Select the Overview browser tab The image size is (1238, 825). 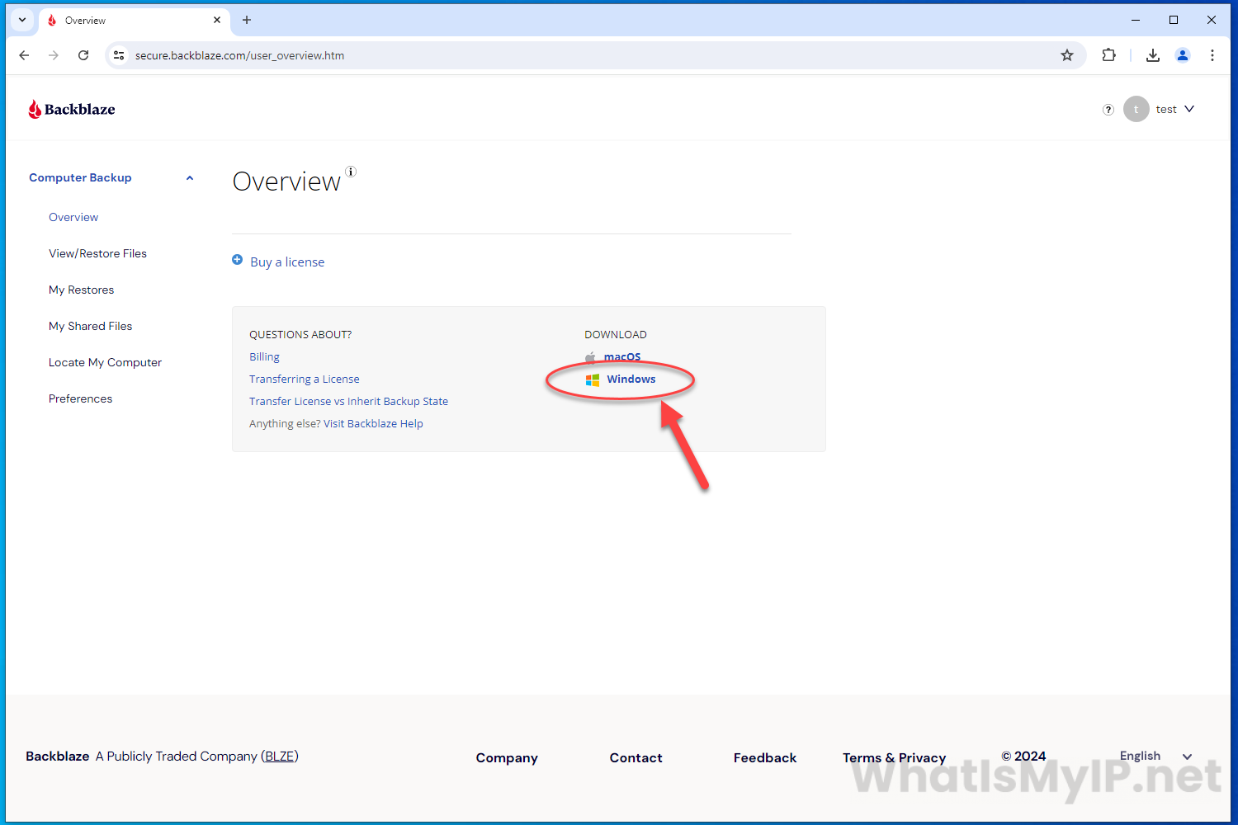click(134, 20)
